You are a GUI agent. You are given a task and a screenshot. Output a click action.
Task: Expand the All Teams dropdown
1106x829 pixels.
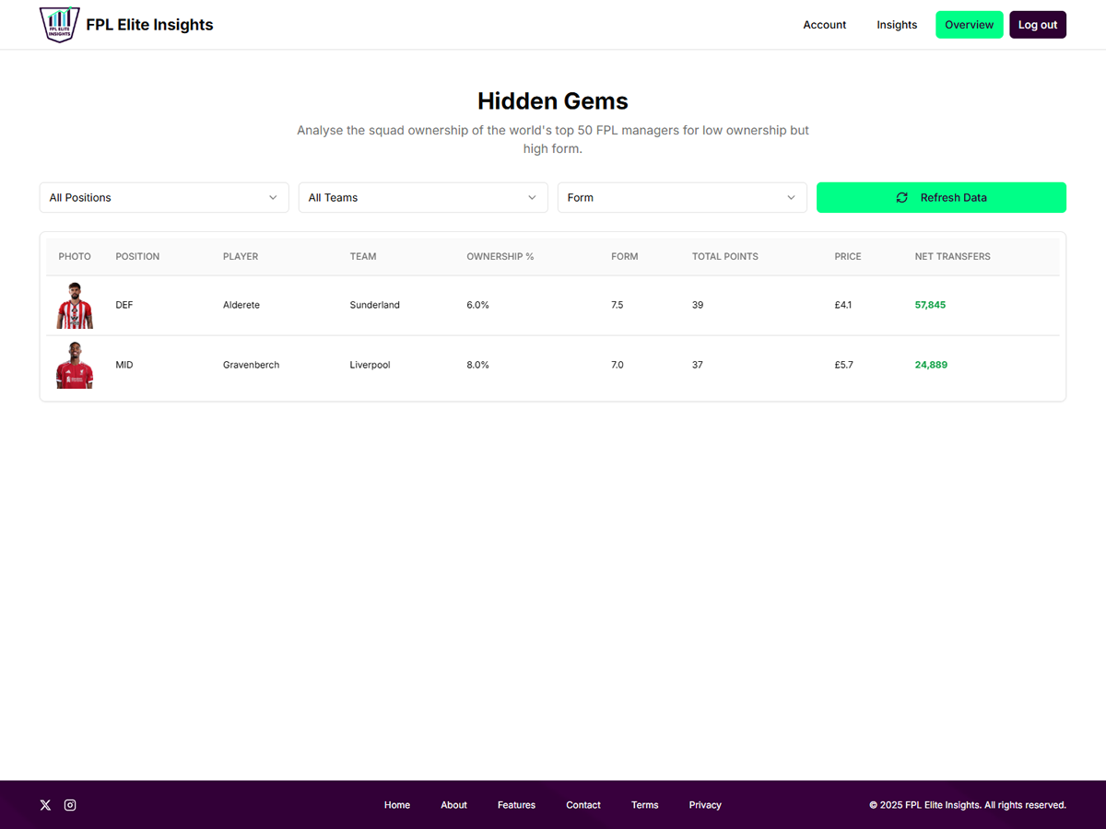tap(422, 197)
